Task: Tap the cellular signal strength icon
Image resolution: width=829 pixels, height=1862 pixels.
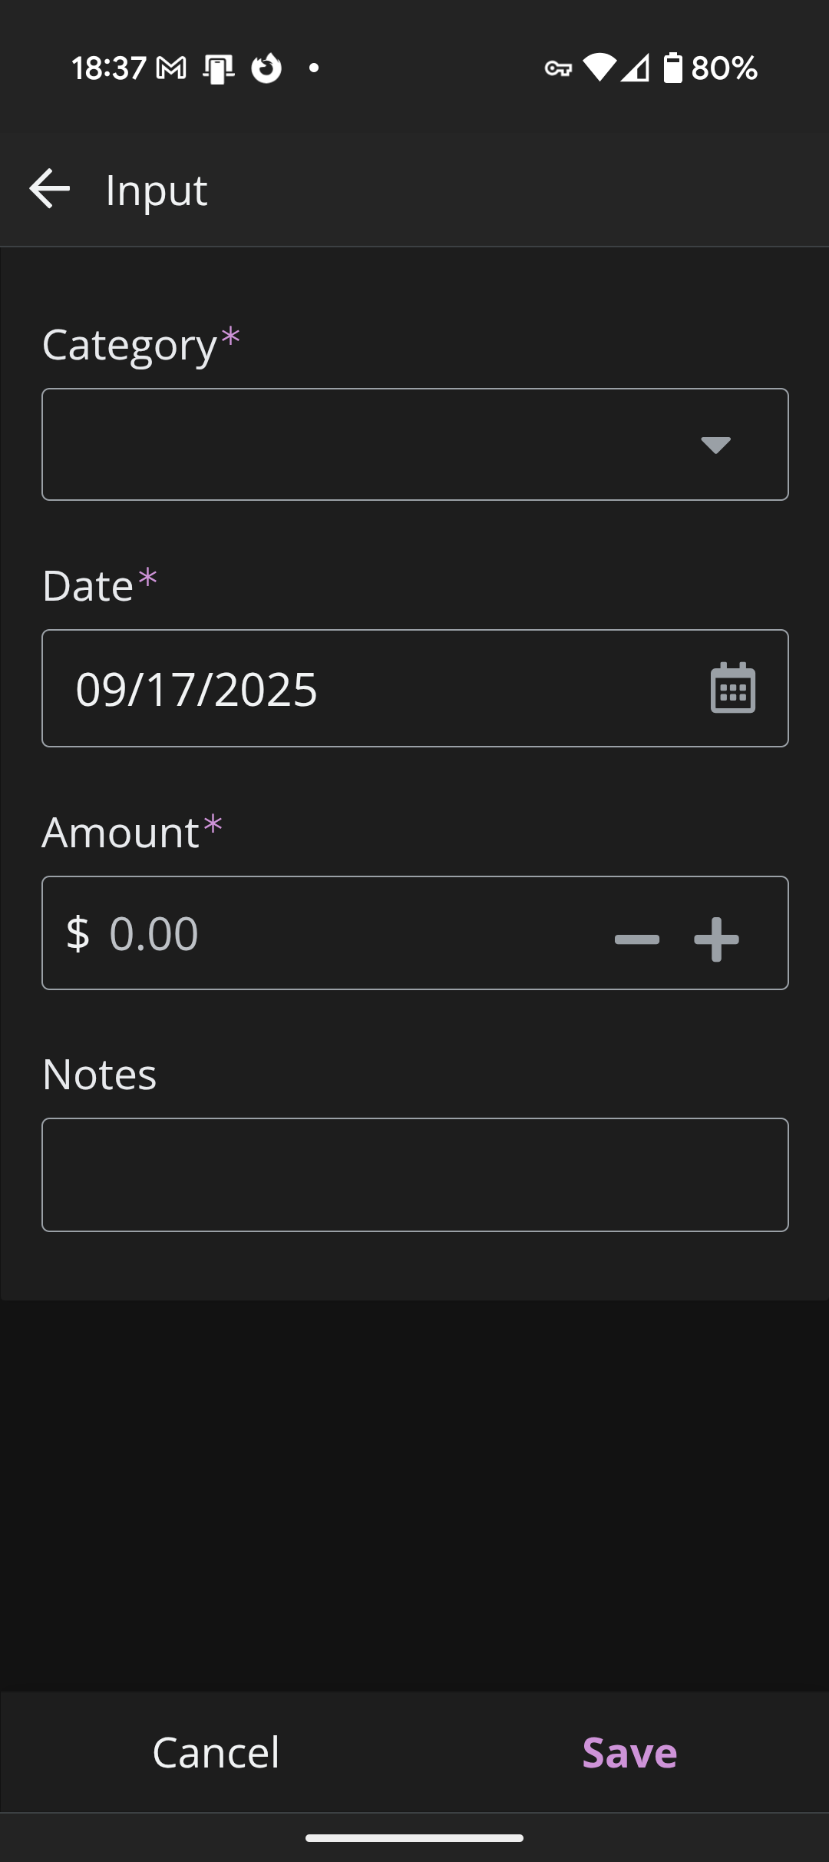Action: pyautogui.click(x=636, y=68)
